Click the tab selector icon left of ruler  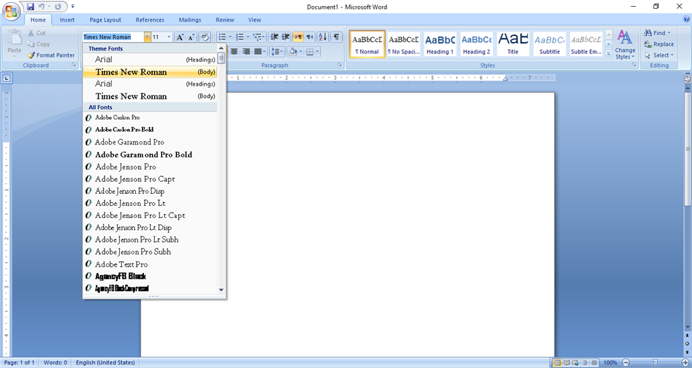click(x=7, y=78)
